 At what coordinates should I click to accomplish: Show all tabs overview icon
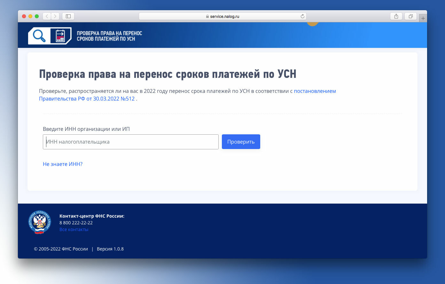pyautogui.click(x=411, y=16)
